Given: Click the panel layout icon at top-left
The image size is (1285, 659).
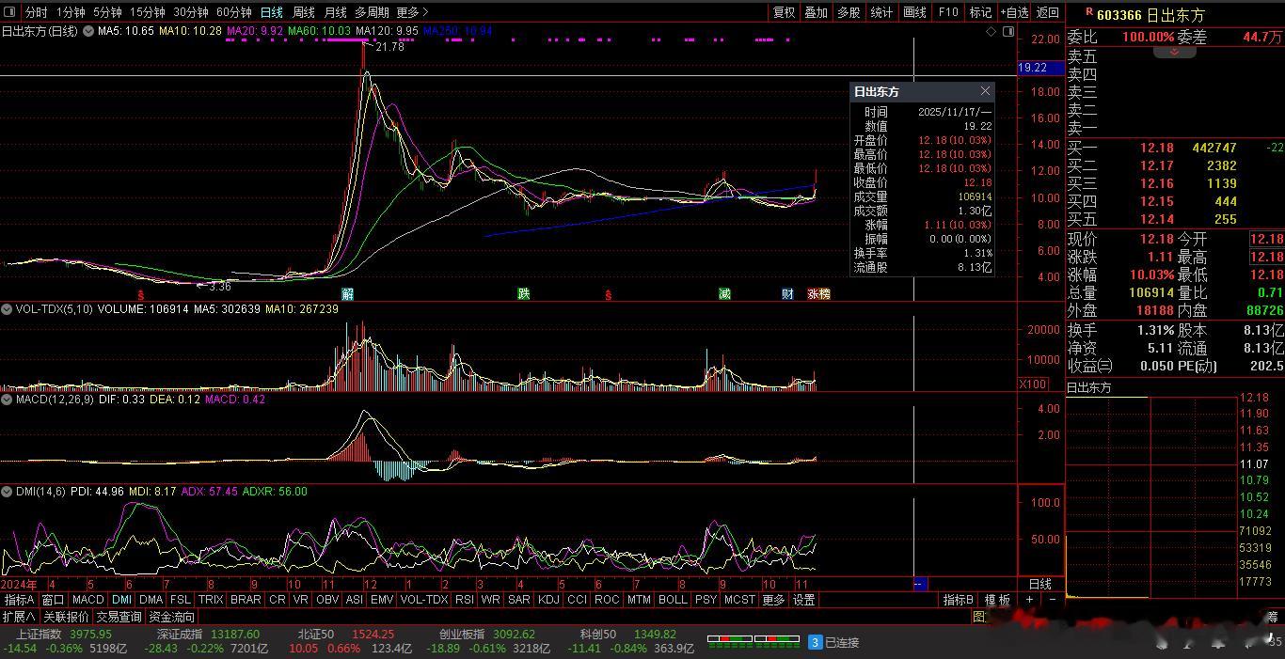Looking at the screenshot, I should (10, 12).
